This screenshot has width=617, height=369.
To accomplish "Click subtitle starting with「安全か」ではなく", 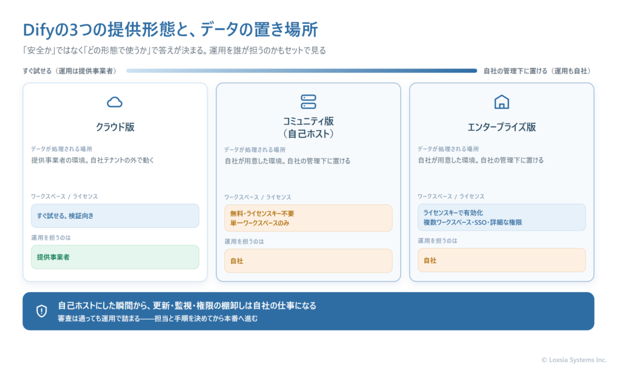I will (x=174, y=50).
